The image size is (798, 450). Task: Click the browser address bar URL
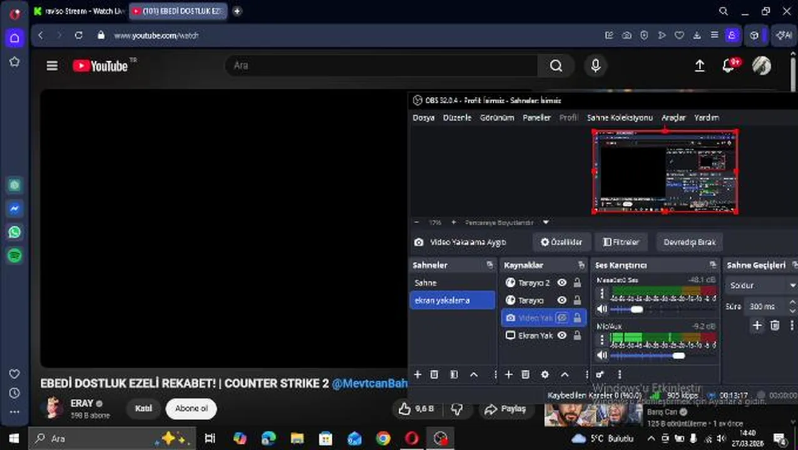[x=156, y=36]
